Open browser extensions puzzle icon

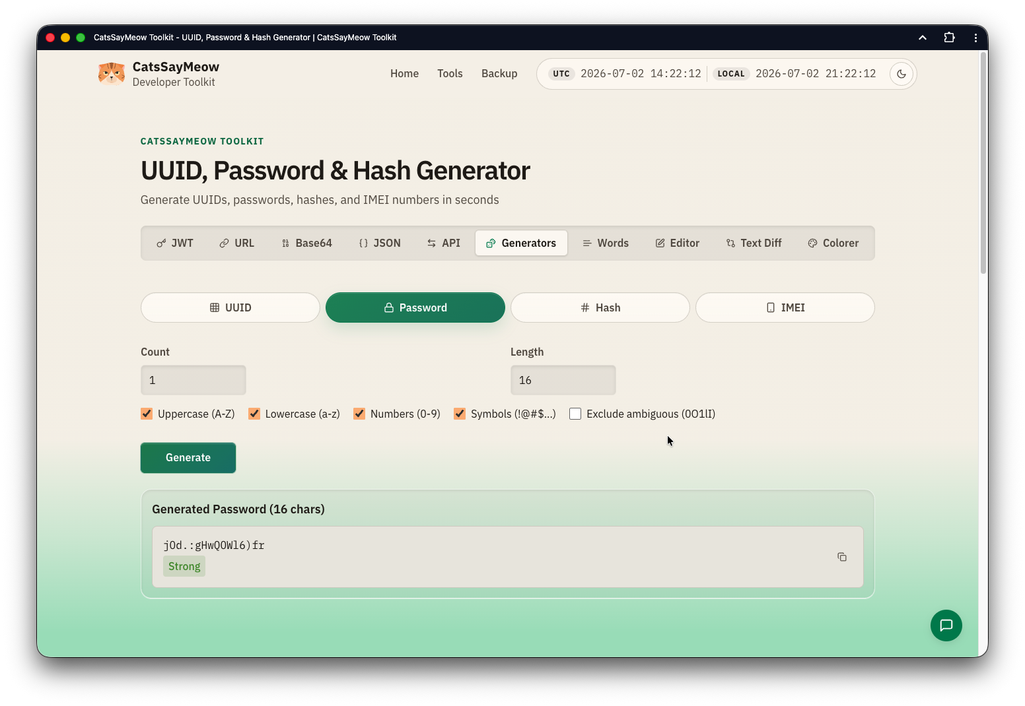click(x=949, y=38)
